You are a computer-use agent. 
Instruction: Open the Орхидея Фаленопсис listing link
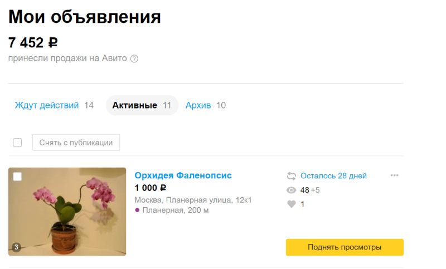click(183, 175)
